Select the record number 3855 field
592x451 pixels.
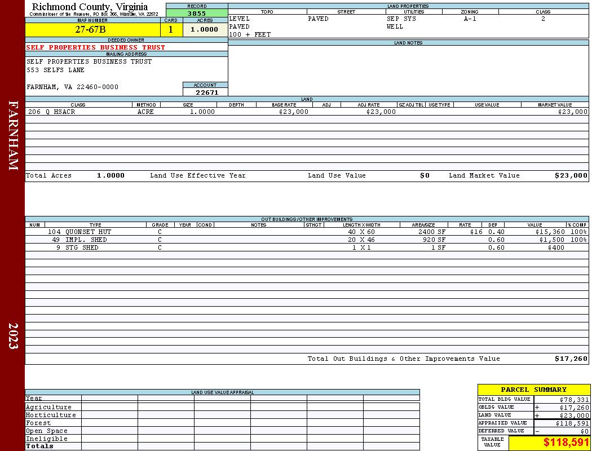(197, 13)
